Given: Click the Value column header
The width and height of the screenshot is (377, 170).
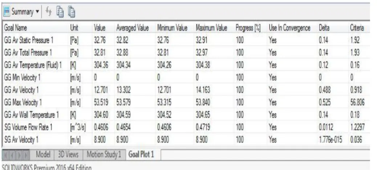Looking at the screenshot, I should tap(100, 29).
